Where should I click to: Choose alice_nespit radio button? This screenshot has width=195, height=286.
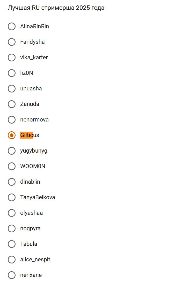(x=12, y=260)
